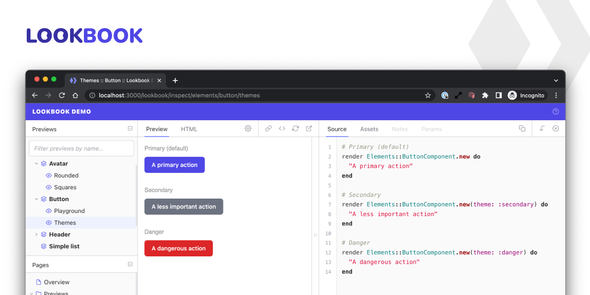The image size is (590, 295).
Task: Click the embed code brackets icon
Action: [x=282, y=129]
